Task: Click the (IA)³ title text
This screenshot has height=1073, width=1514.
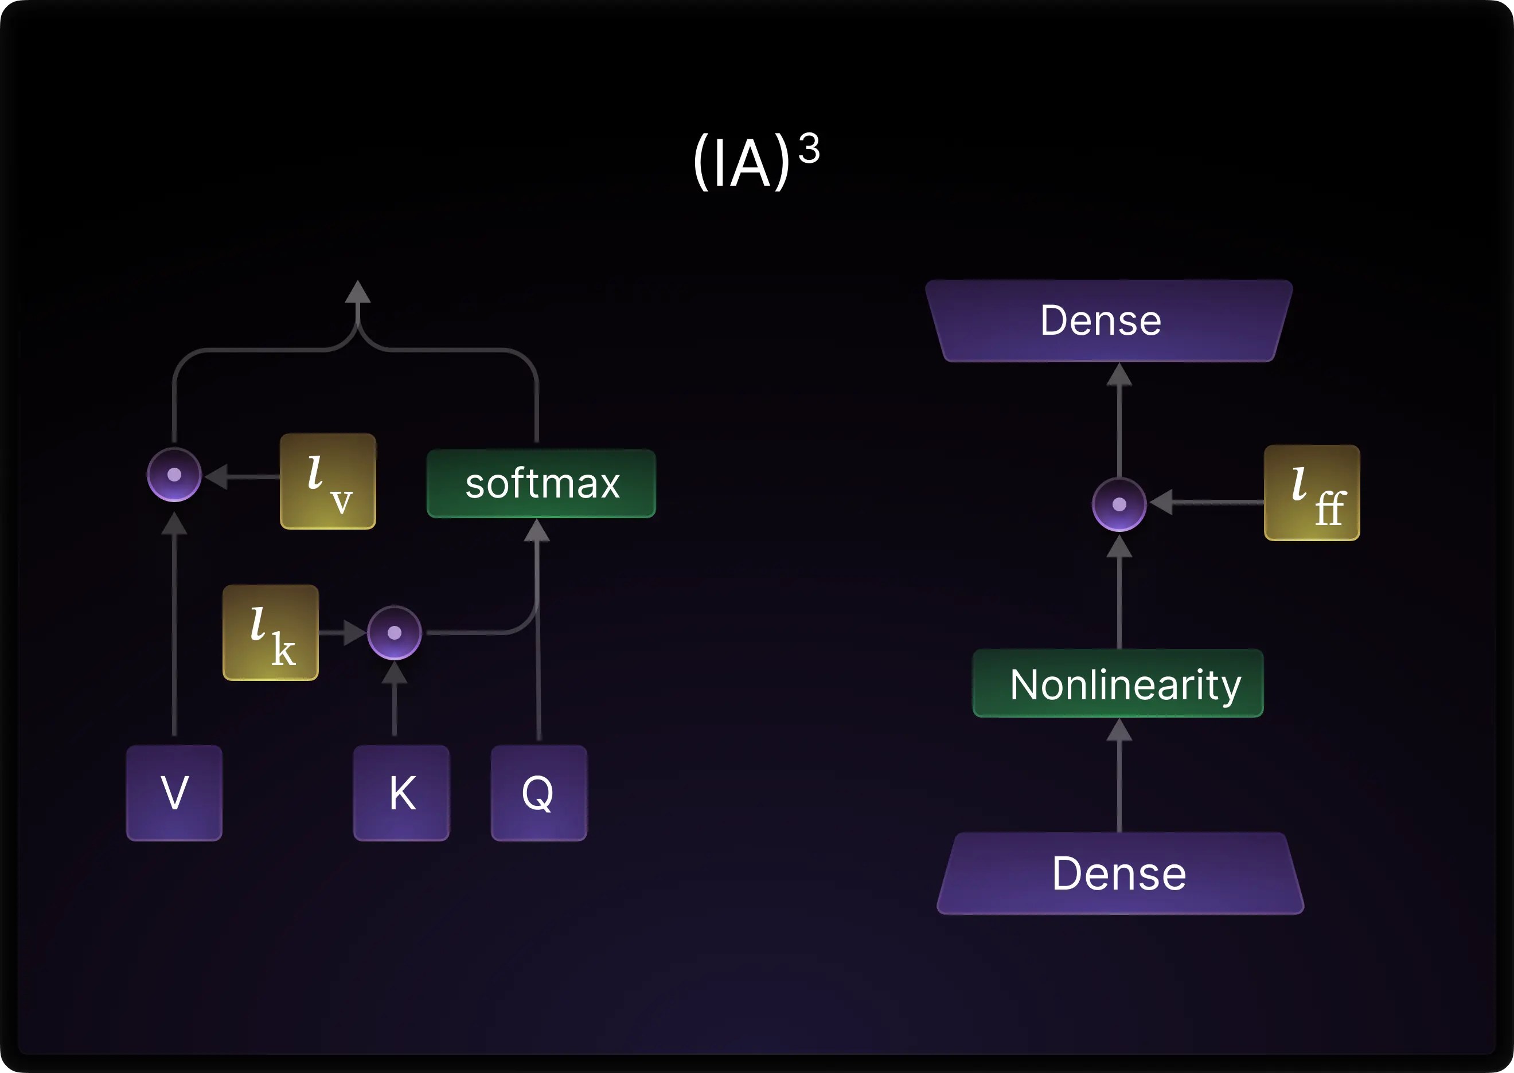Action: (755, 160)
